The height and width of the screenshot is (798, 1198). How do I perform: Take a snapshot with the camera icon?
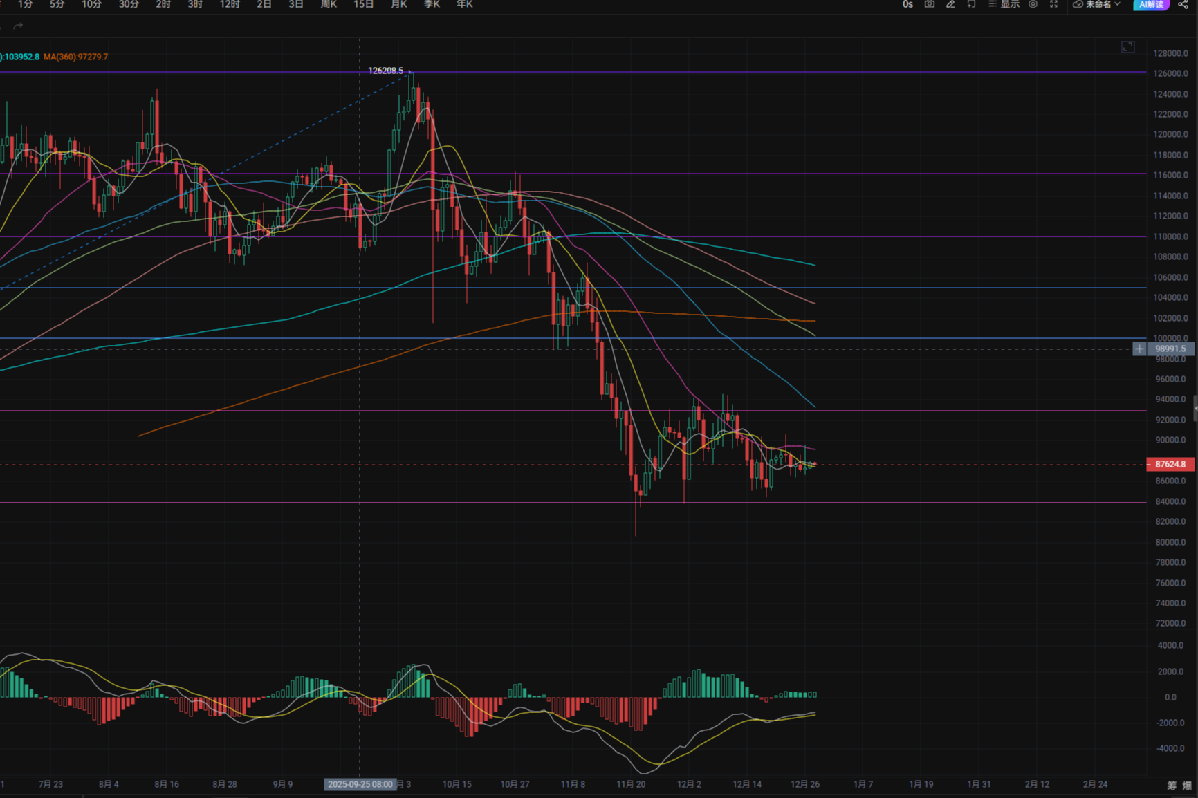tap(930, 5)
